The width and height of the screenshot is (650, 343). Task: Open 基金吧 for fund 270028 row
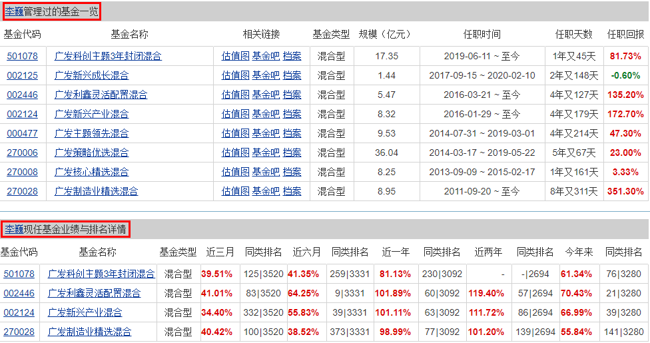click(x=266, y=192)
